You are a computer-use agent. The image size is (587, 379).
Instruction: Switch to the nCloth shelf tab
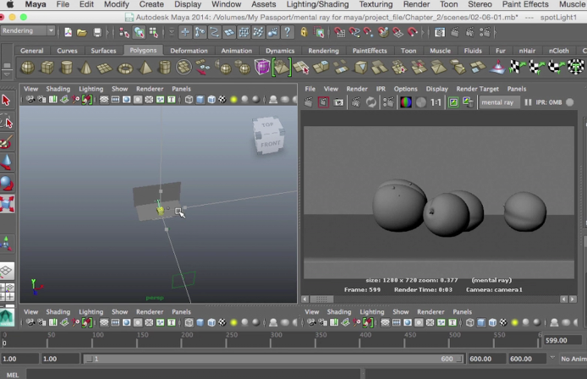(x=558, y=51)
